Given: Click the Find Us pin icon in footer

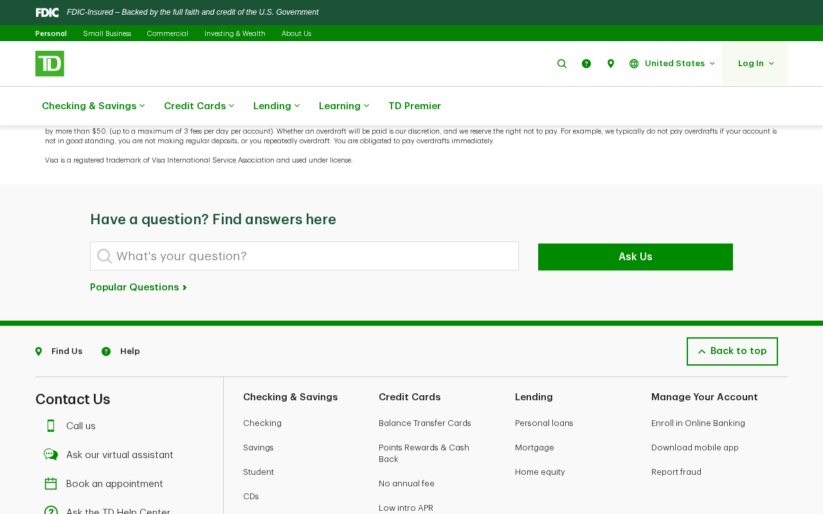Looking at the screenshot, I should coord(39,351).
